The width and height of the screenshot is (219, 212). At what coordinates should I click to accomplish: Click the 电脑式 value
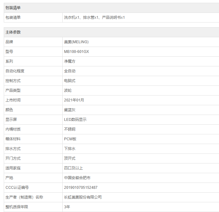(x=70, y=81)
